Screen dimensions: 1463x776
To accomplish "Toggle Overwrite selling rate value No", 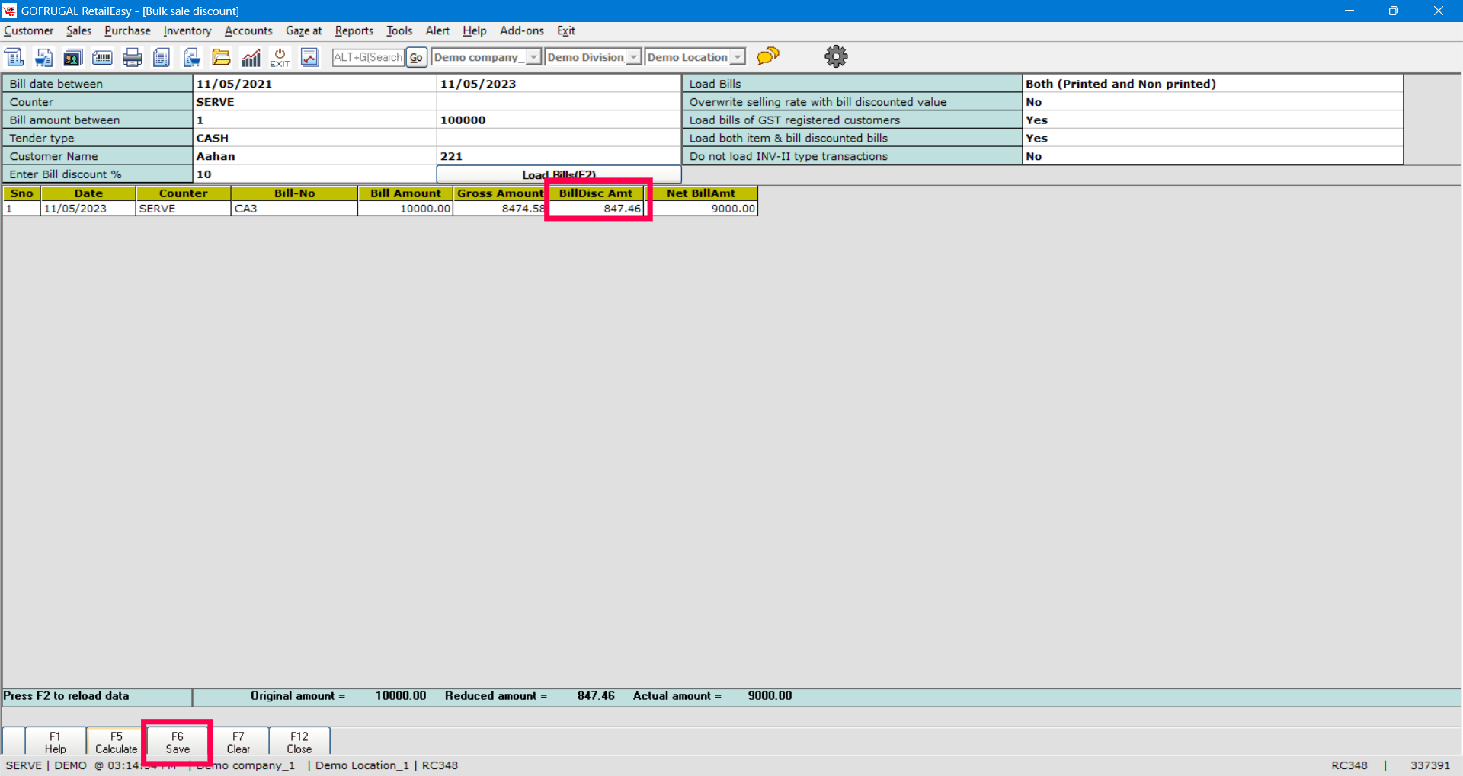I will click(1212, 102).
